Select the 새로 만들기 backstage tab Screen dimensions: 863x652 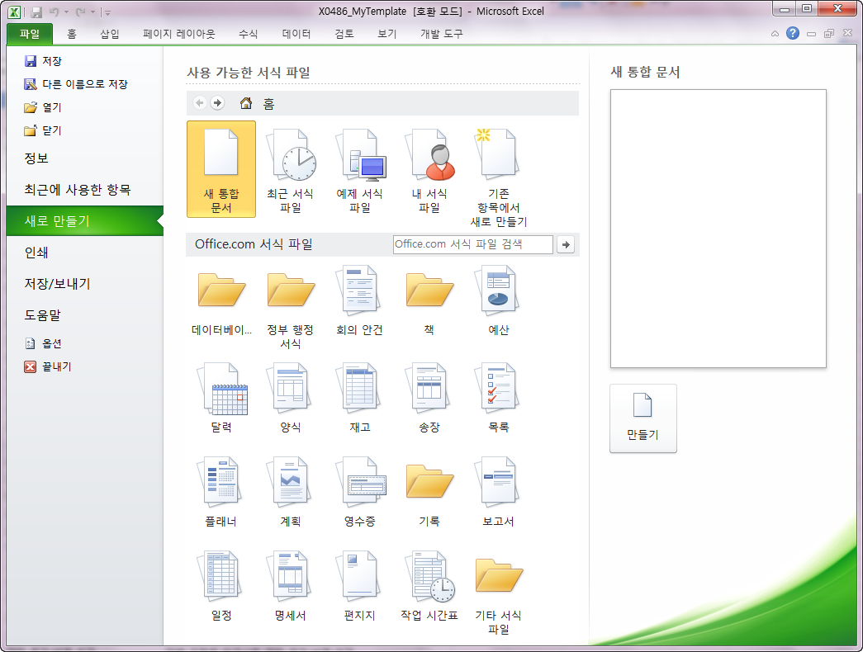point(85,220)
